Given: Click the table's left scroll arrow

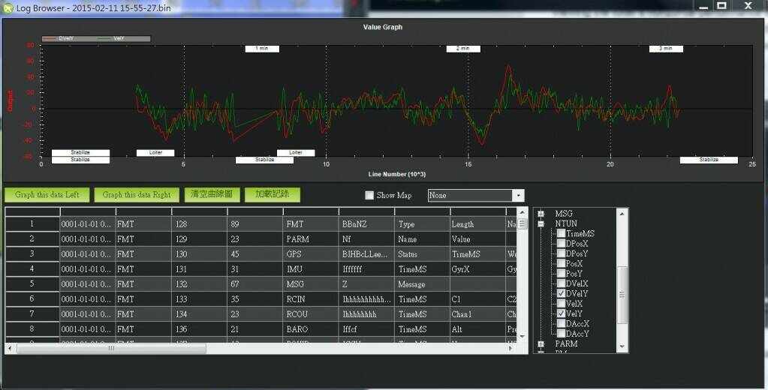Looking at the screenshot, I should [10, 348].
